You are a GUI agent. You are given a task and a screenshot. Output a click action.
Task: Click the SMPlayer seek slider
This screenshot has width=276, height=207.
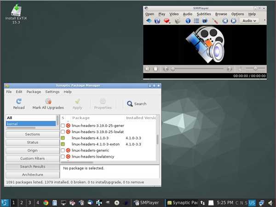coord(197,69)
